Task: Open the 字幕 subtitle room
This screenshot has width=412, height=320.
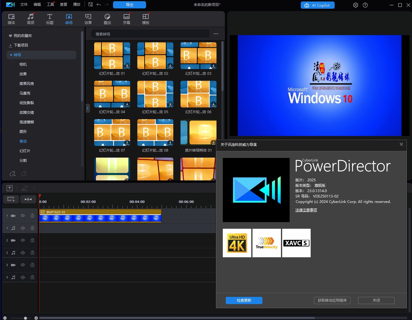Action: pyautogui.click(x=127, y=19)
